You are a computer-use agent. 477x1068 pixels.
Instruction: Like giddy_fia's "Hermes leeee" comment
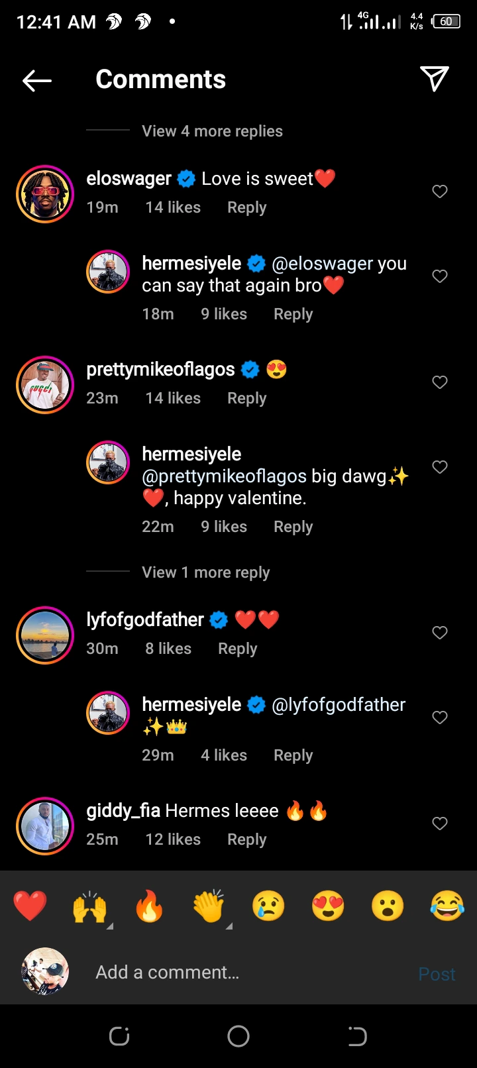click(x=440, y=824)
